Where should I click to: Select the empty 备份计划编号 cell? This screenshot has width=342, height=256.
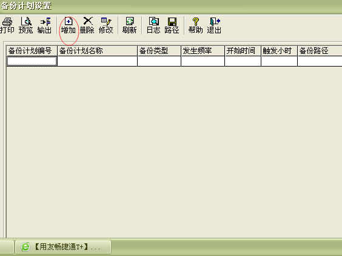tap(32, 61)
